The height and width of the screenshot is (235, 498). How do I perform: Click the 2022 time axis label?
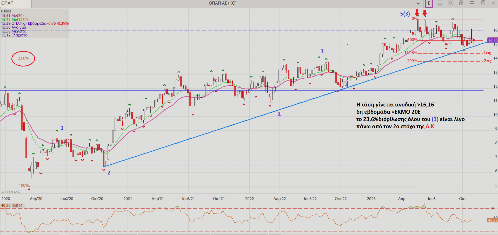(x=249, y=199)
